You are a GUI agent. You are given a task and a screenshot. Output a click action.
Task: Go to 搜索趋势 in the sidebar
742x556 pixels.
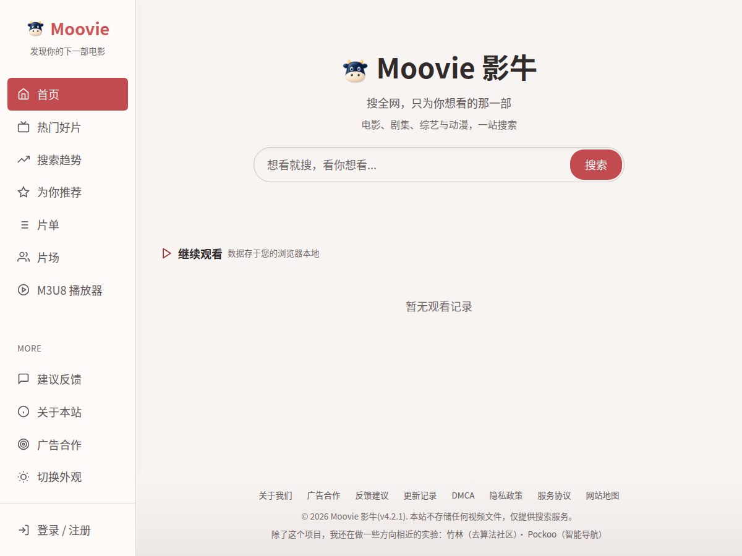pyautogui.click(x=67, y=160)
